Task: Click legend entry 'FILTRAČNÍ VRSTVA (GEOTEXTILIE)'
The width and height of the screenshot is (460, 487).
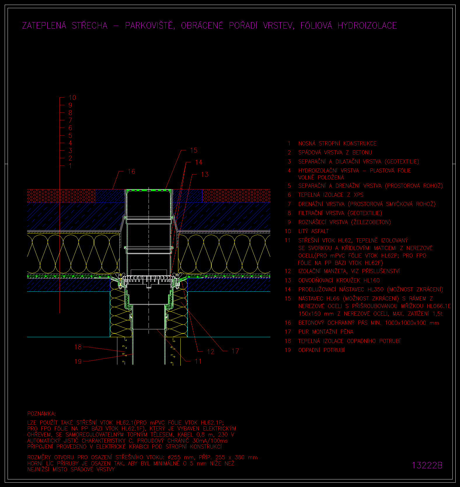Action: [340, 213]
